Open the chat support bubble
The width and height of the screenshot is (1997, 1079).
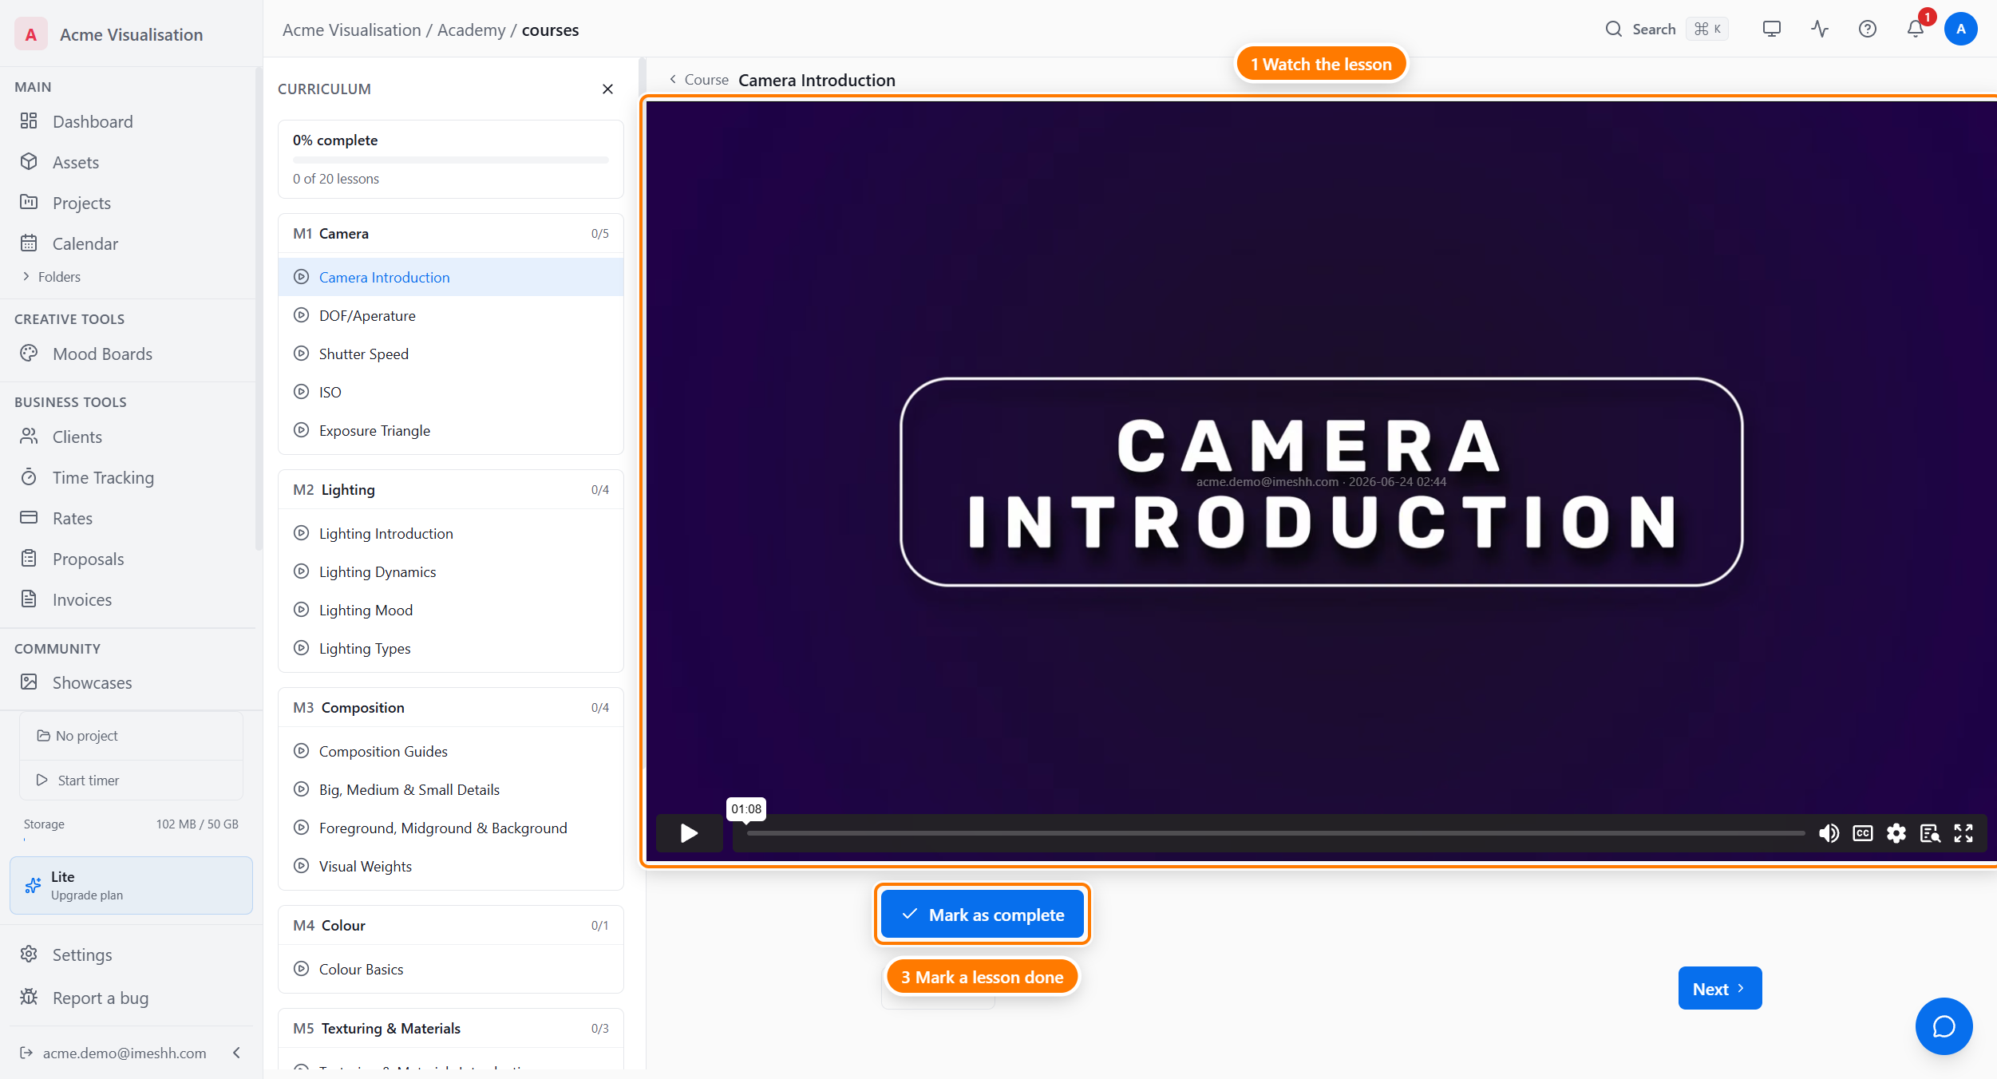[1944, 1026]
